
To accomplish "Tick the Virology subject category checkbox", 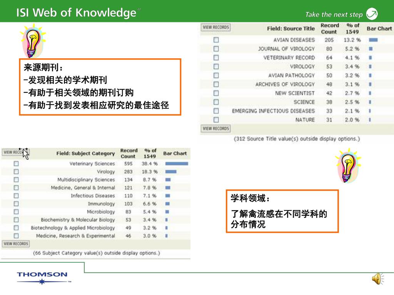I will tap(16, 172).
